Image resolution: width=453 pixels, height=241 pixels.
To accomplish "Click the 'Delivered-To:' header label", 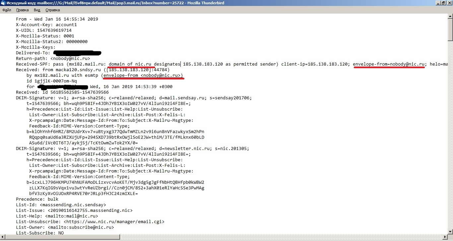I will 33,53.
